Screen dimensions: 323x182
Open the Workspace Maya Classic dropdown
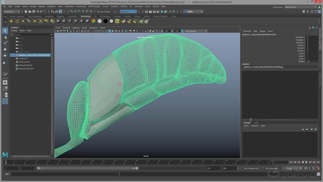coord(300,7)
